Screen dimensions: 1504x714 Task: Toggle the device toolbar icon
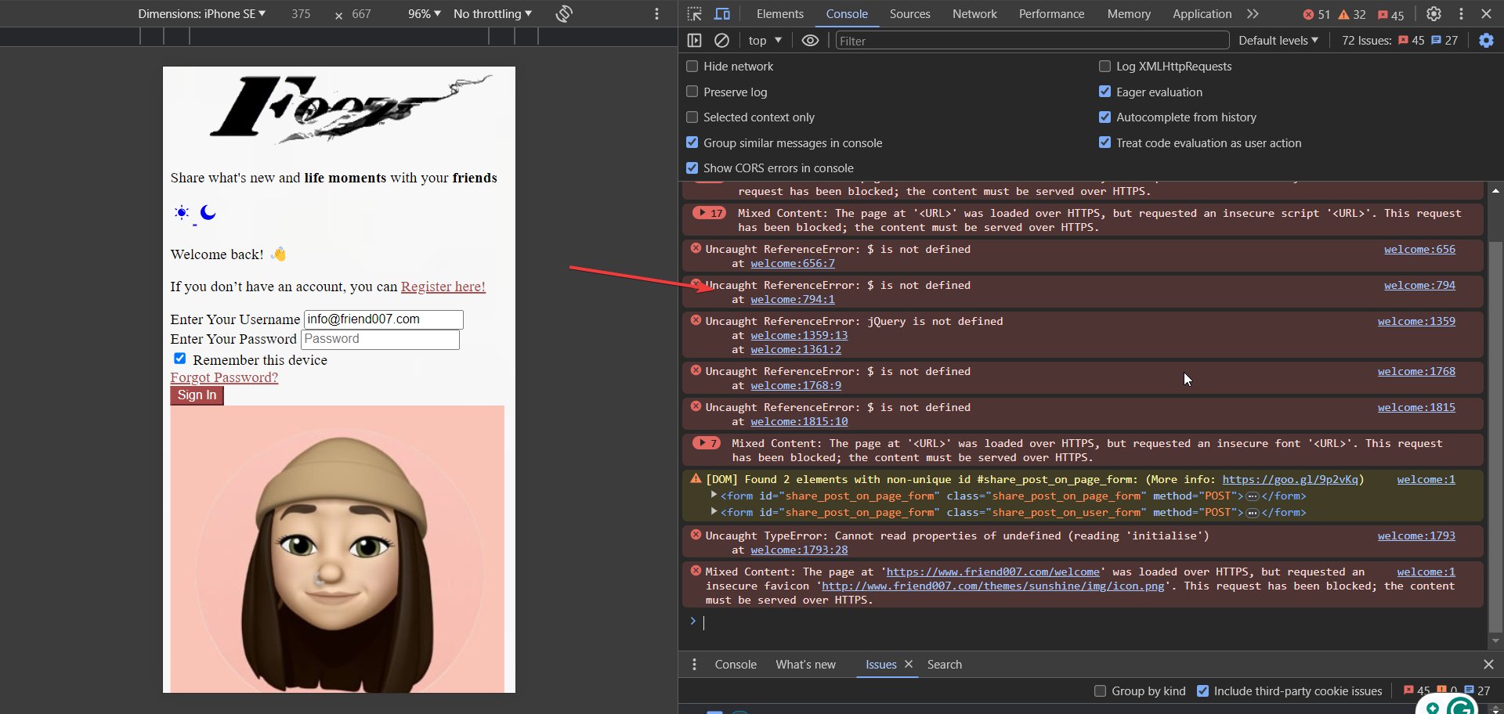click(x=722, y=14)
